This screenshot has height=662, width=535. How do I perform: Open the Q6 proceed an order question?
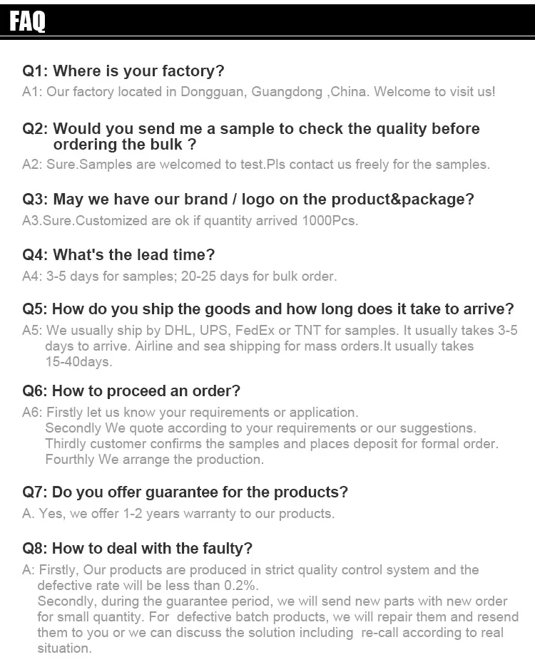(131, 391)
